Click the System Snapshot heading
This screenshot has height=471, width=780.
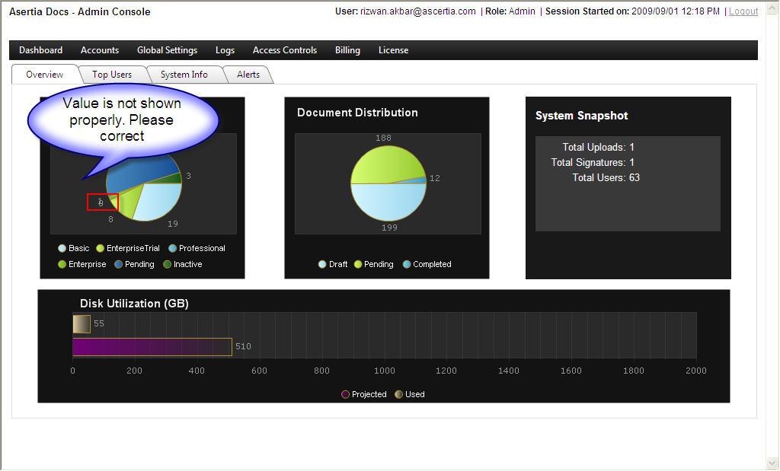581,116
